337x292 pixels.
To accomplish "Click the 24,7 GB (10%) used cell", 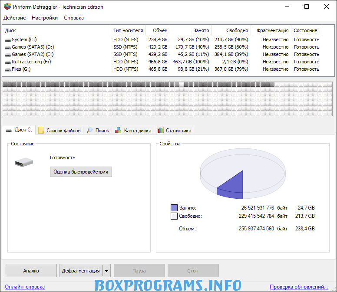I will 193,40.
